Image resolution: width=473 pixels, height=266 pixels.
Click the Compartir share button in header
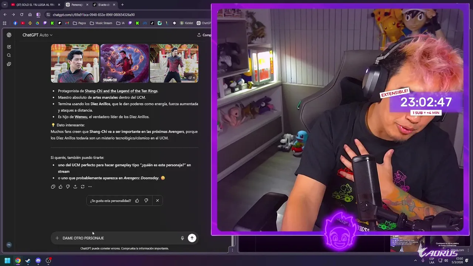coord(204,35)
